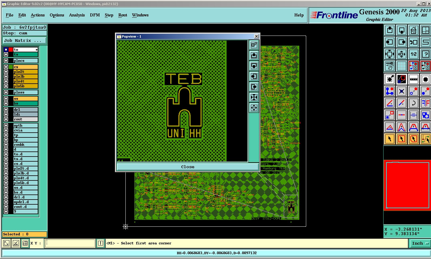Select the layer name roubk
The height and width of the screenshot is (259, 431).
point(26,145)
